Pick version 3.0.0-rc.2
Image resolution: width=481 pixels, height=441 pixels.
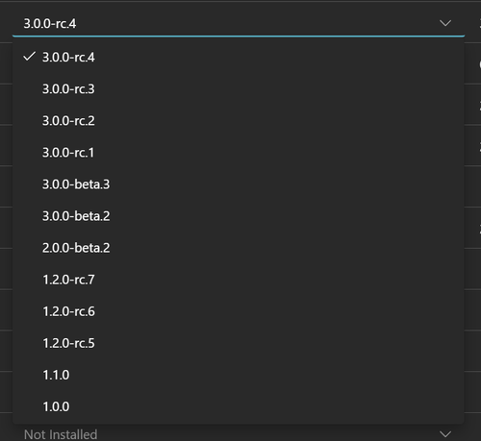click(x=238, y=121)
